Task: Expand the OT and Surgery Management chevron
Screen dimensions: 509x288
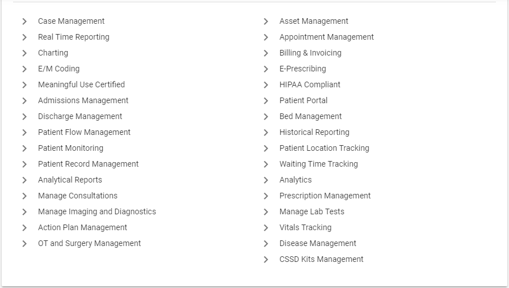Action: [24, 244]
